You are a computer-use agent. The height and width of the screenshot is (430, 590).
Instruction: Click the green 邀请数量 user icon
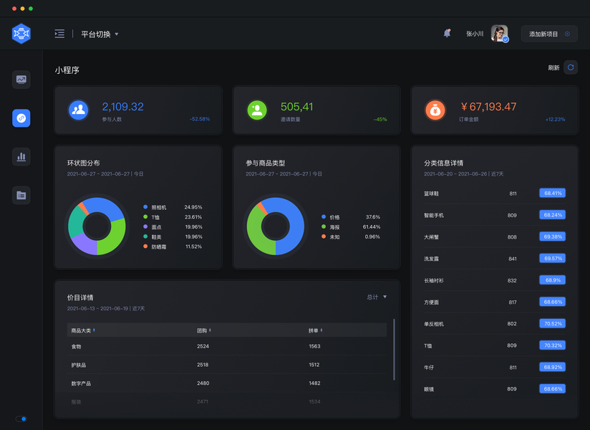pos(257,110)
